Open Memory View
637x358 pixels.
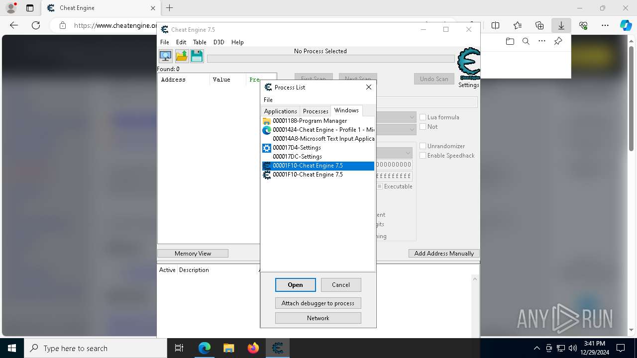pyautogui.click(x=193, y=254)
